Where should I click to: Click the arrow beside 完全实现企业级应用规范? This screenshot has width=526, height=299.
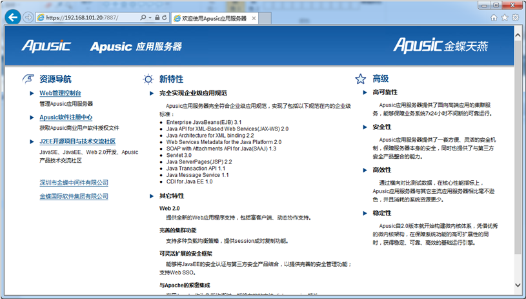(152, 93)
